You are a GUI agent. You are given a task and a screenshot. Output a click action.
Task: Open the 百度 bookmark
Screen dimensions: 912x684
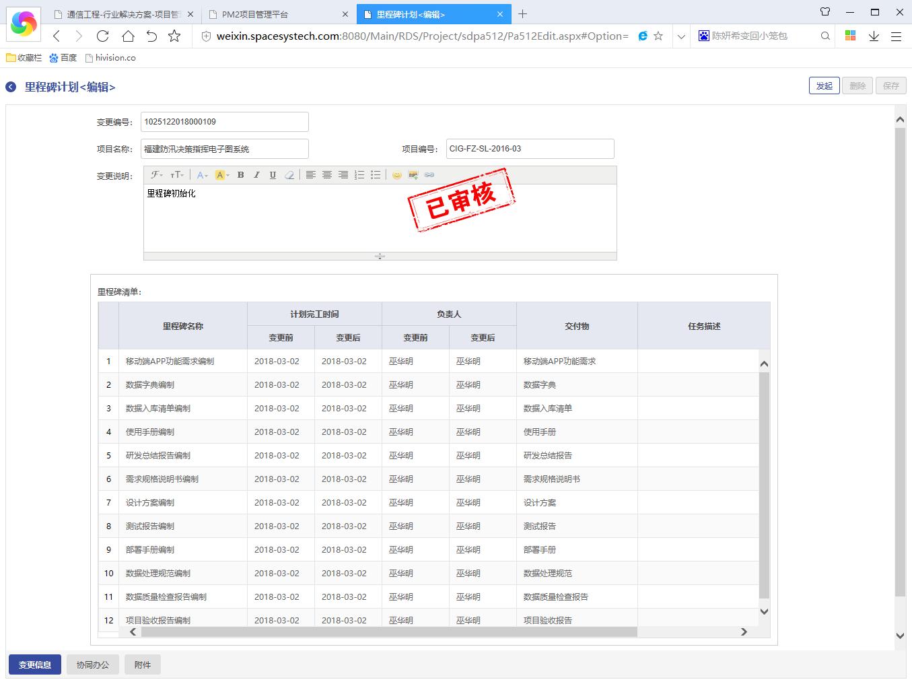pyautogui.click(x=63, y=58)
